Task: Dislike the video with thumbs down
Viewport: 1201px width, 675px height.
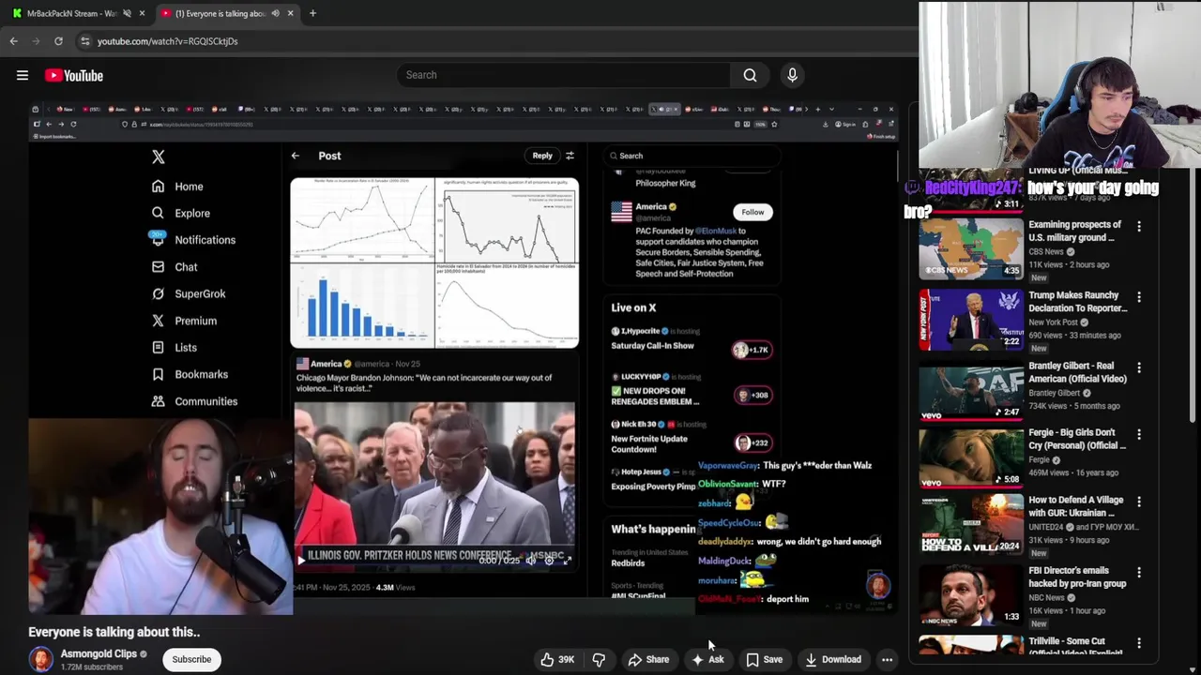Action: [599, 660]
